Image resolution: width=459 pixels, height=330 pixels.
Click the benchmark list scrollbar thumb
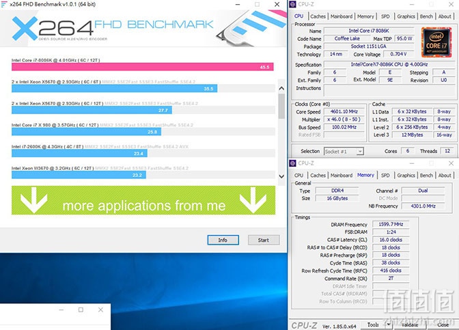(281, 106)
